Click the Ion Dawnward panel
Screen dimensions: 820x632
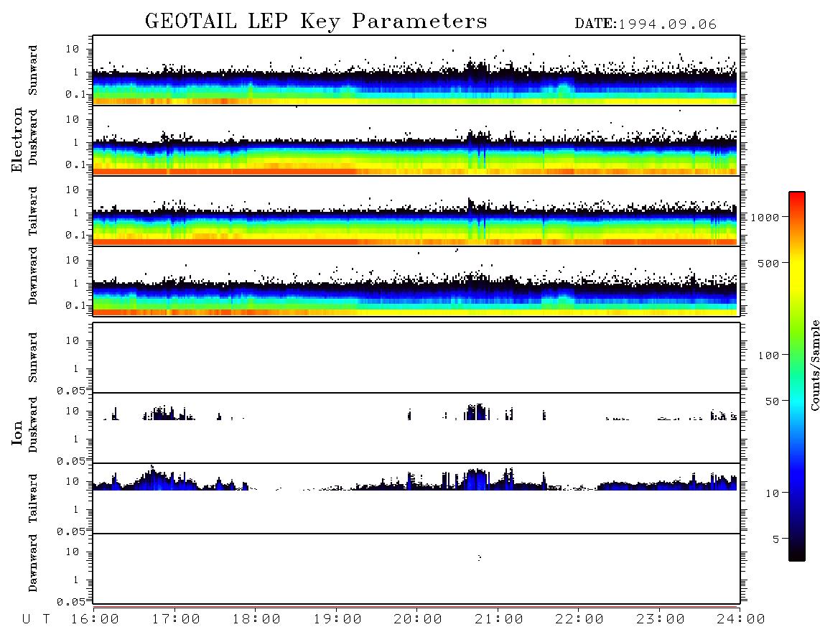[x=416, y=569]
